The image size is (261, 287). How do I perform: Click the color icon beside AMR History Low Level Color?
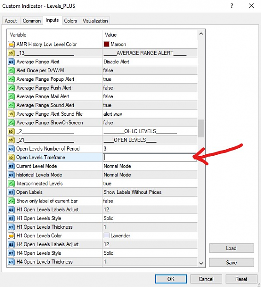click(x=11, y=44)
